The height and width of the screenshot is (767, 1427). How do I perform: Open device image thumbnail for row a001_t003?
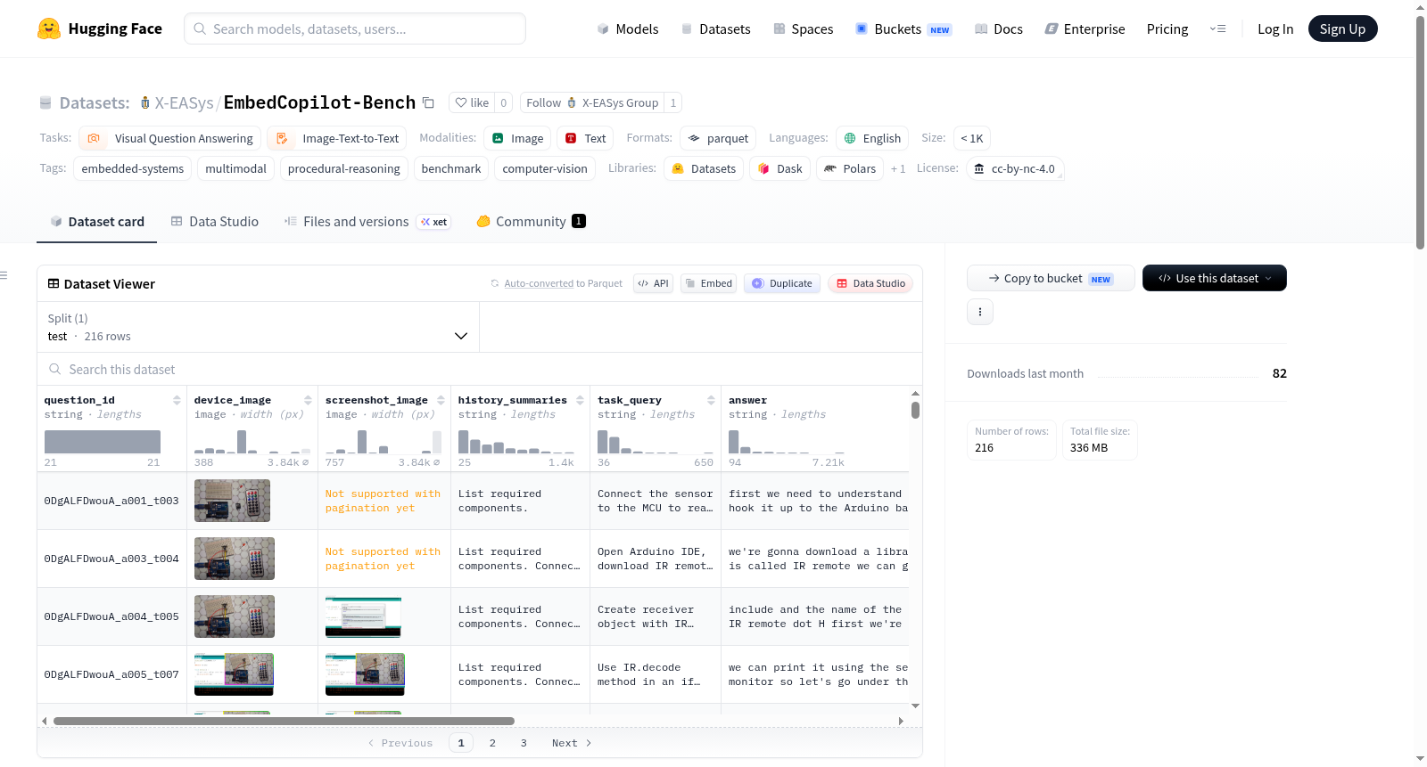[232, 501]
